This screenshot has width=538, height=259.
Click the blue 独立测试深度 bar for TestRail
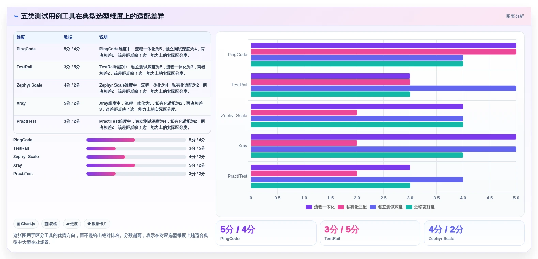384,88
